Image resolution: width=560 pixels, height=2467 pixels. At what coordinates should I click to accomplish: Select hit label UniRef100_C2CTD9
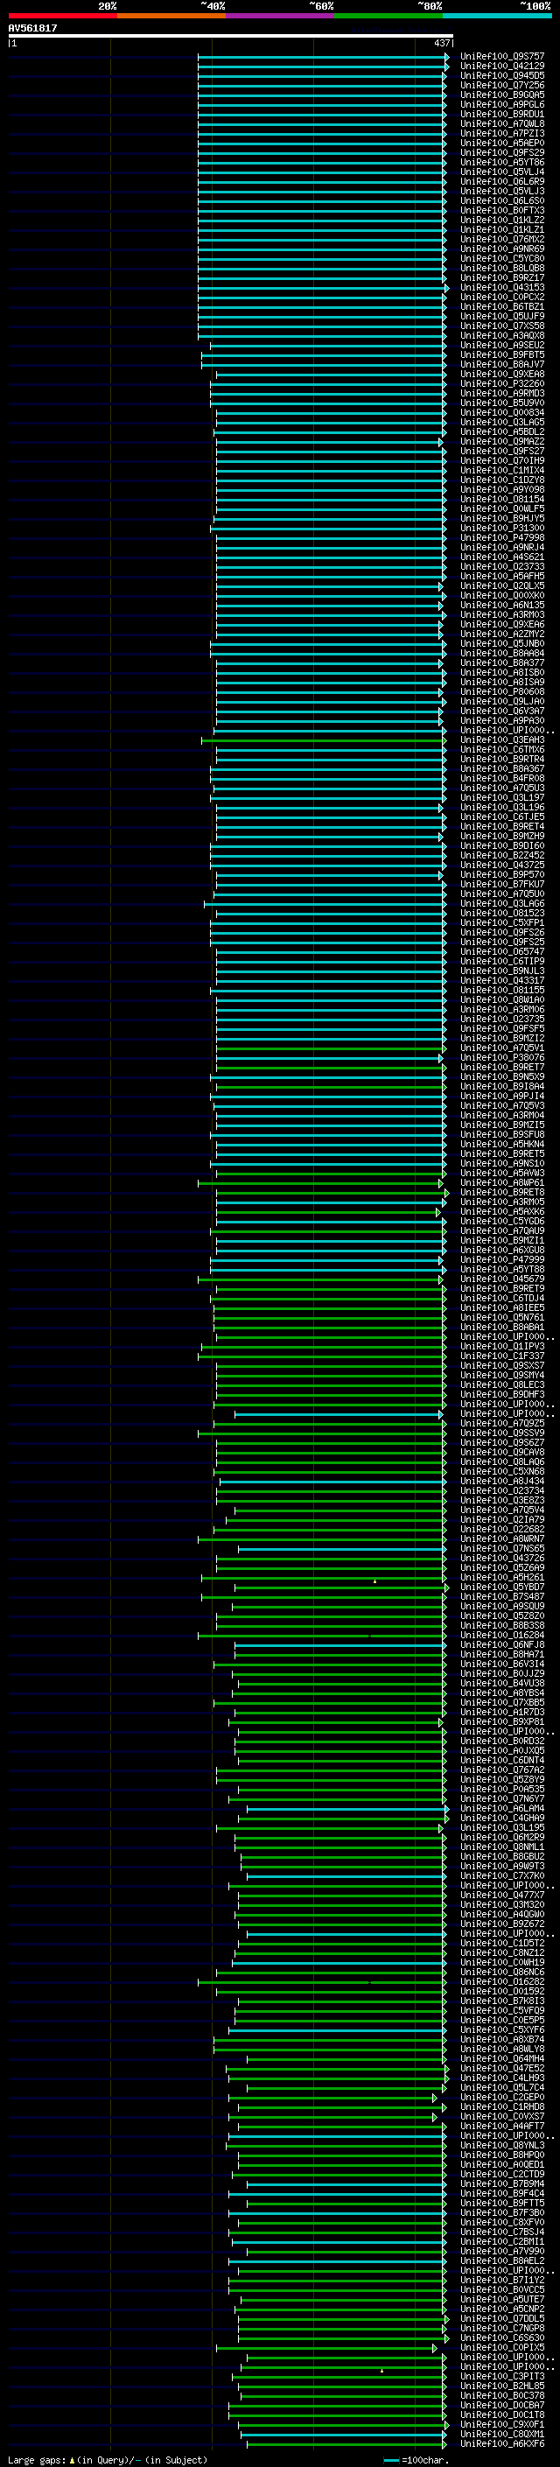click(501, 2174)
